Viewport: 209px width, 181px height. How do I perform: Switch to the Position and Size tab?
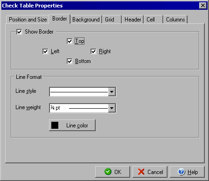[28, 20]
